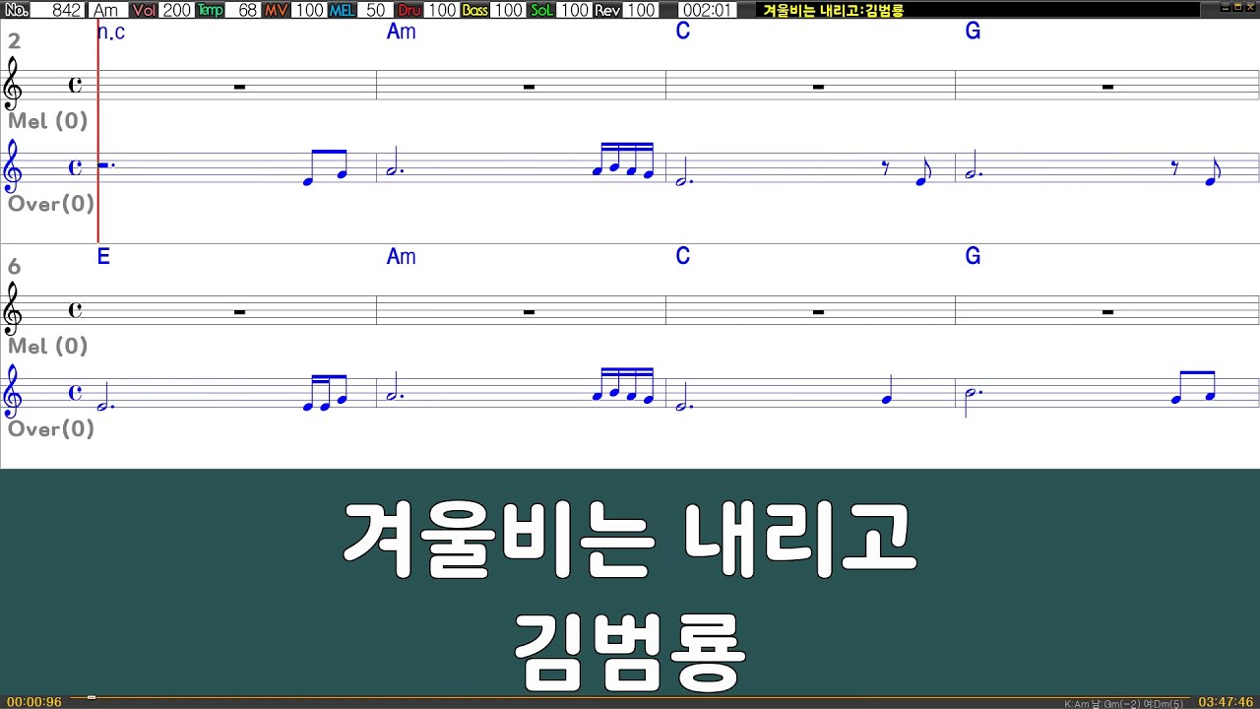Select the tempo value 68

[x=243, y=10]
